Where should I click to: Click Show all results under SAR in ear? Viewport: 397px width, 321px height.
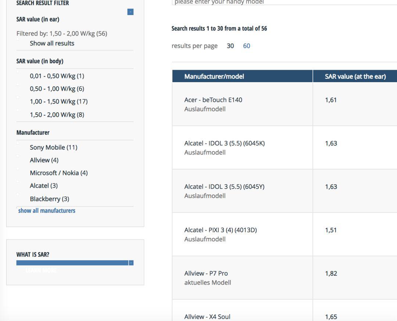(52, 43)
